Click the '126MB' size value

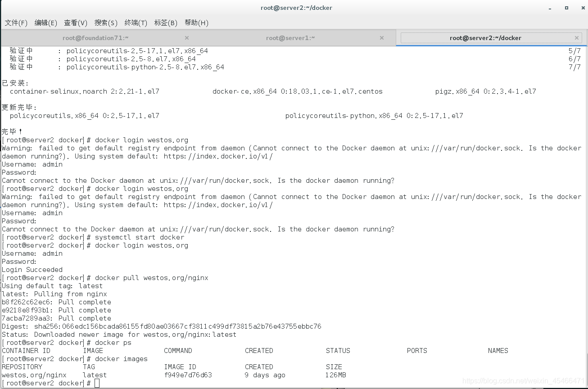(x=336, y=375)
